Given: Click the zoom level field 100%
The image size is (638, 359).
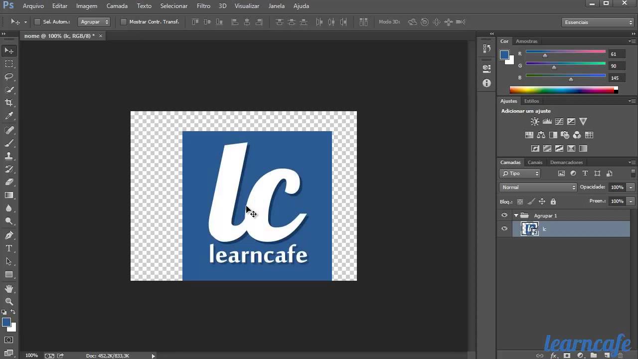Looking at the screenshot, I should click(x=31, y=356).
